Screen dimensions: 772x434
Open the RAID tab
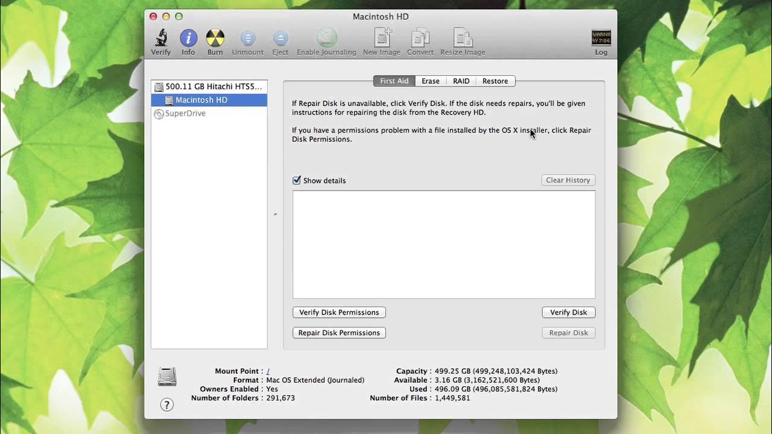pos(461,81)
